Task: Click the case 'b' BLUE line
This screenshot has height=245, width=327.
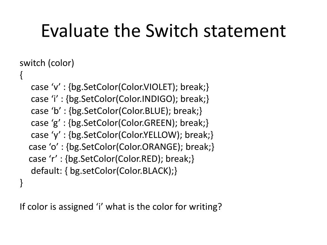Action: (x=117, y=111)
